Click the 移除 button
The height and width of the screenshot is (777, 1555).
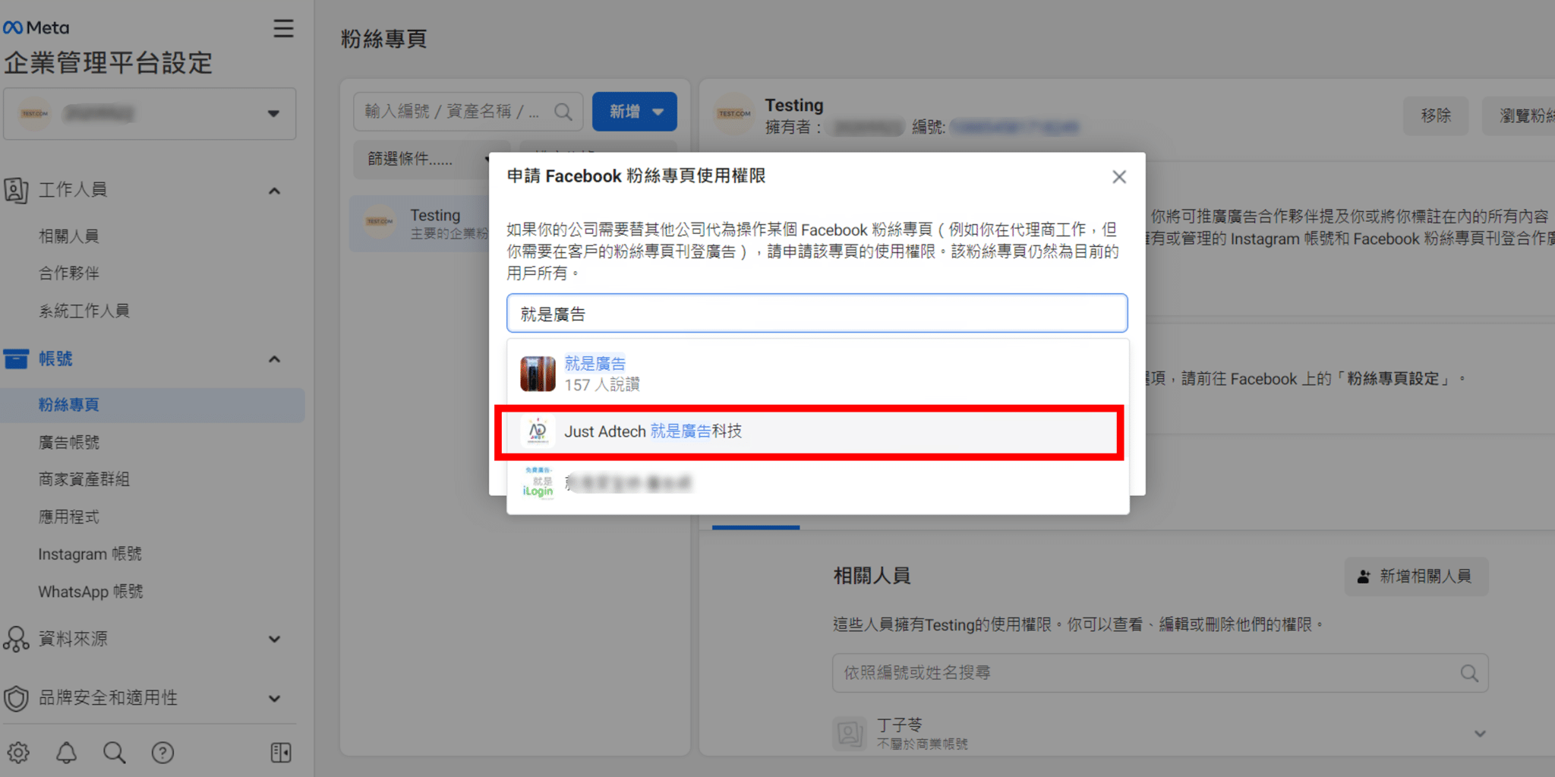[x=1436, y=116]
